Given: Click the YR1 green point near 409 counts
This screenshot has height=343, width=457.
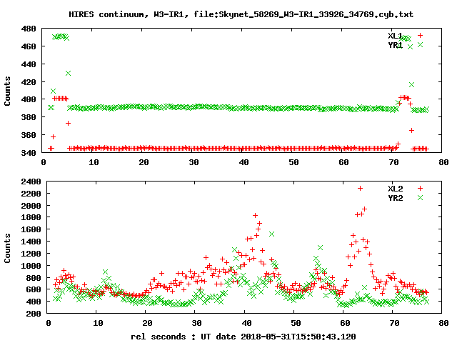Looking at the screenshot, I should (x=53, y=91).
